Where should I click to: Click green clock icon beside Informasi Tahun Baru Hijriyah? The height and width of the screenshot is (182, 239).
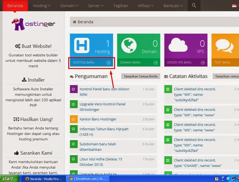pos(74,129)
